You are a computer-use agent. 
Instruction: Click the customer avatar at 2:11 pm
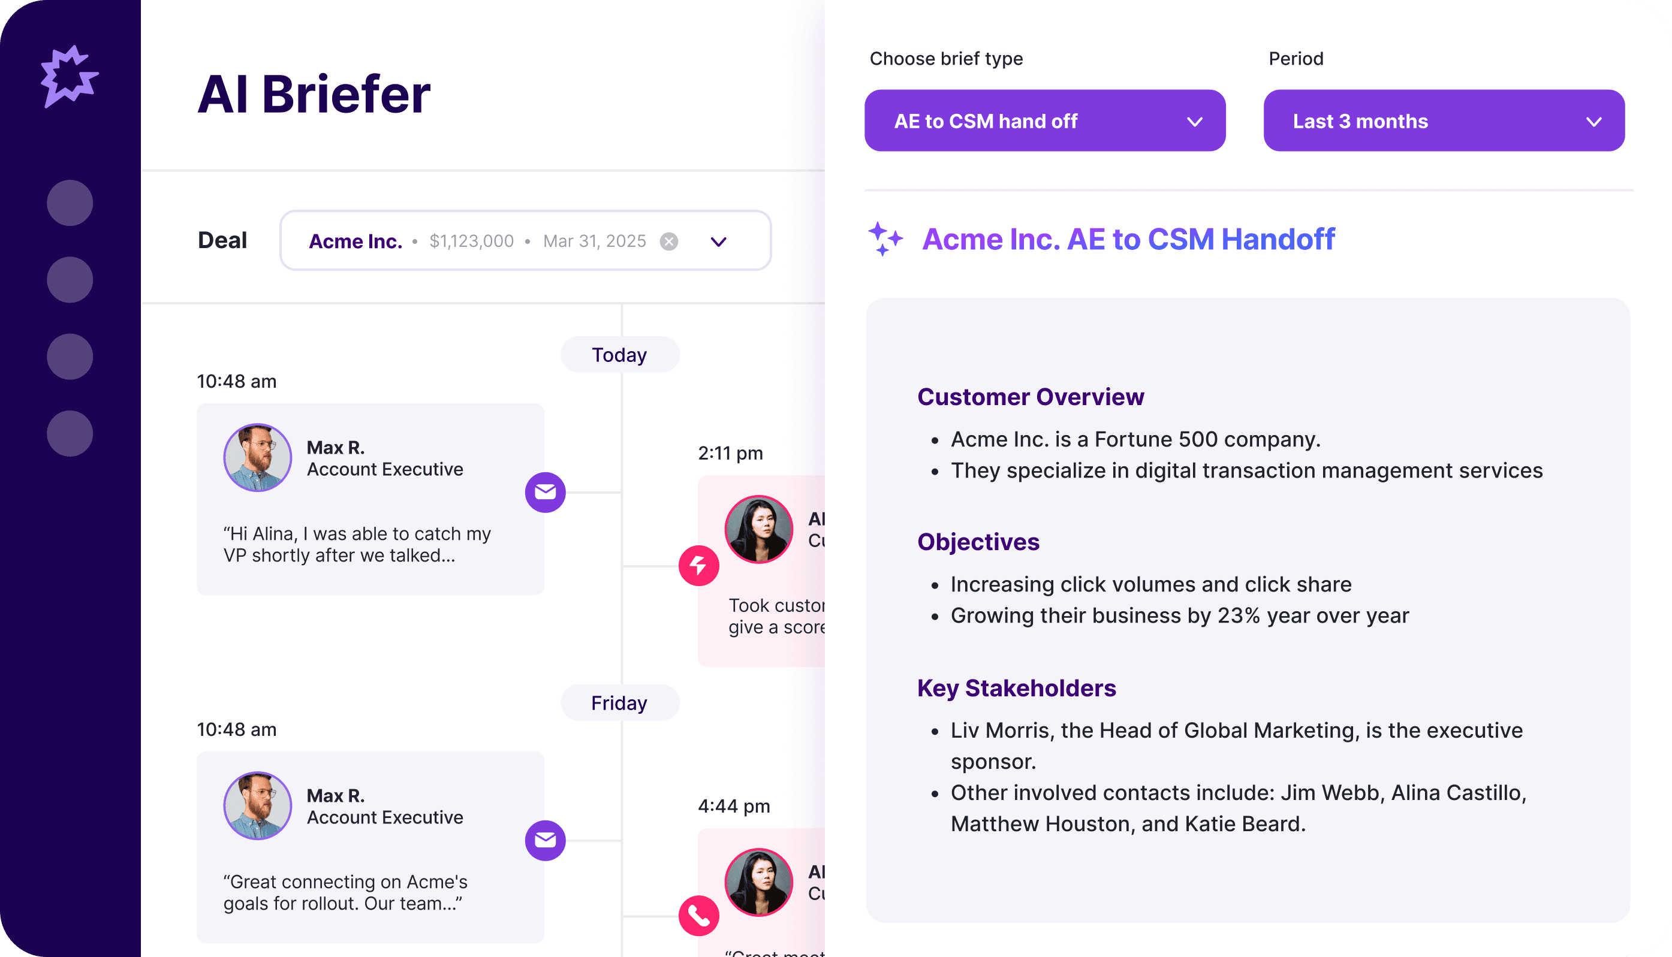coord(759,529)
